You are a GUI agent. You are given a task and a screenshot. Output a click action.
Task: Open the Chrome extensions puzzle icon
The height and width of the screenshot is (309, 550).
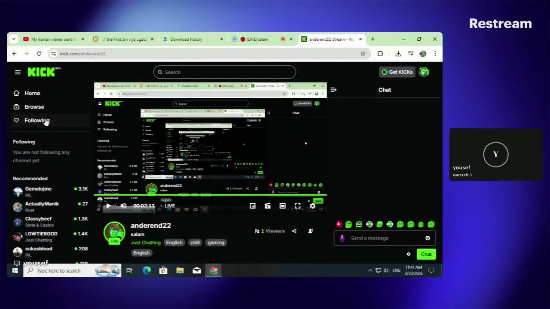click(x=380, y=54)
